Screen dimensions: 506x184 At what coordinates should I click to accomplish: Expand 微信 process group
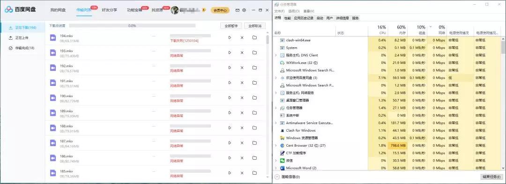275,161
